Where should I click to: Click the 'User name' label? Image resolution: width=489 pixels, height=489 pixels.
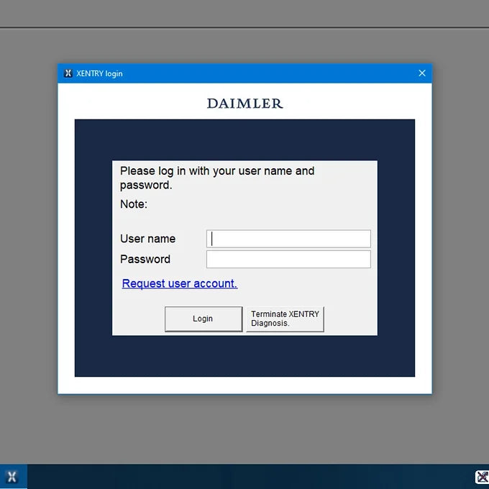(148, 239)
